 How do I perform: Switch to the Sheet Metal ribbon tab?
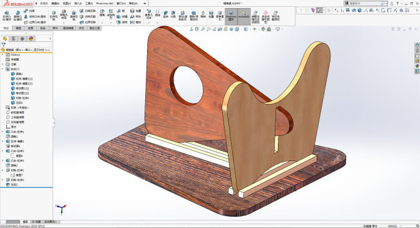(43, 28)
